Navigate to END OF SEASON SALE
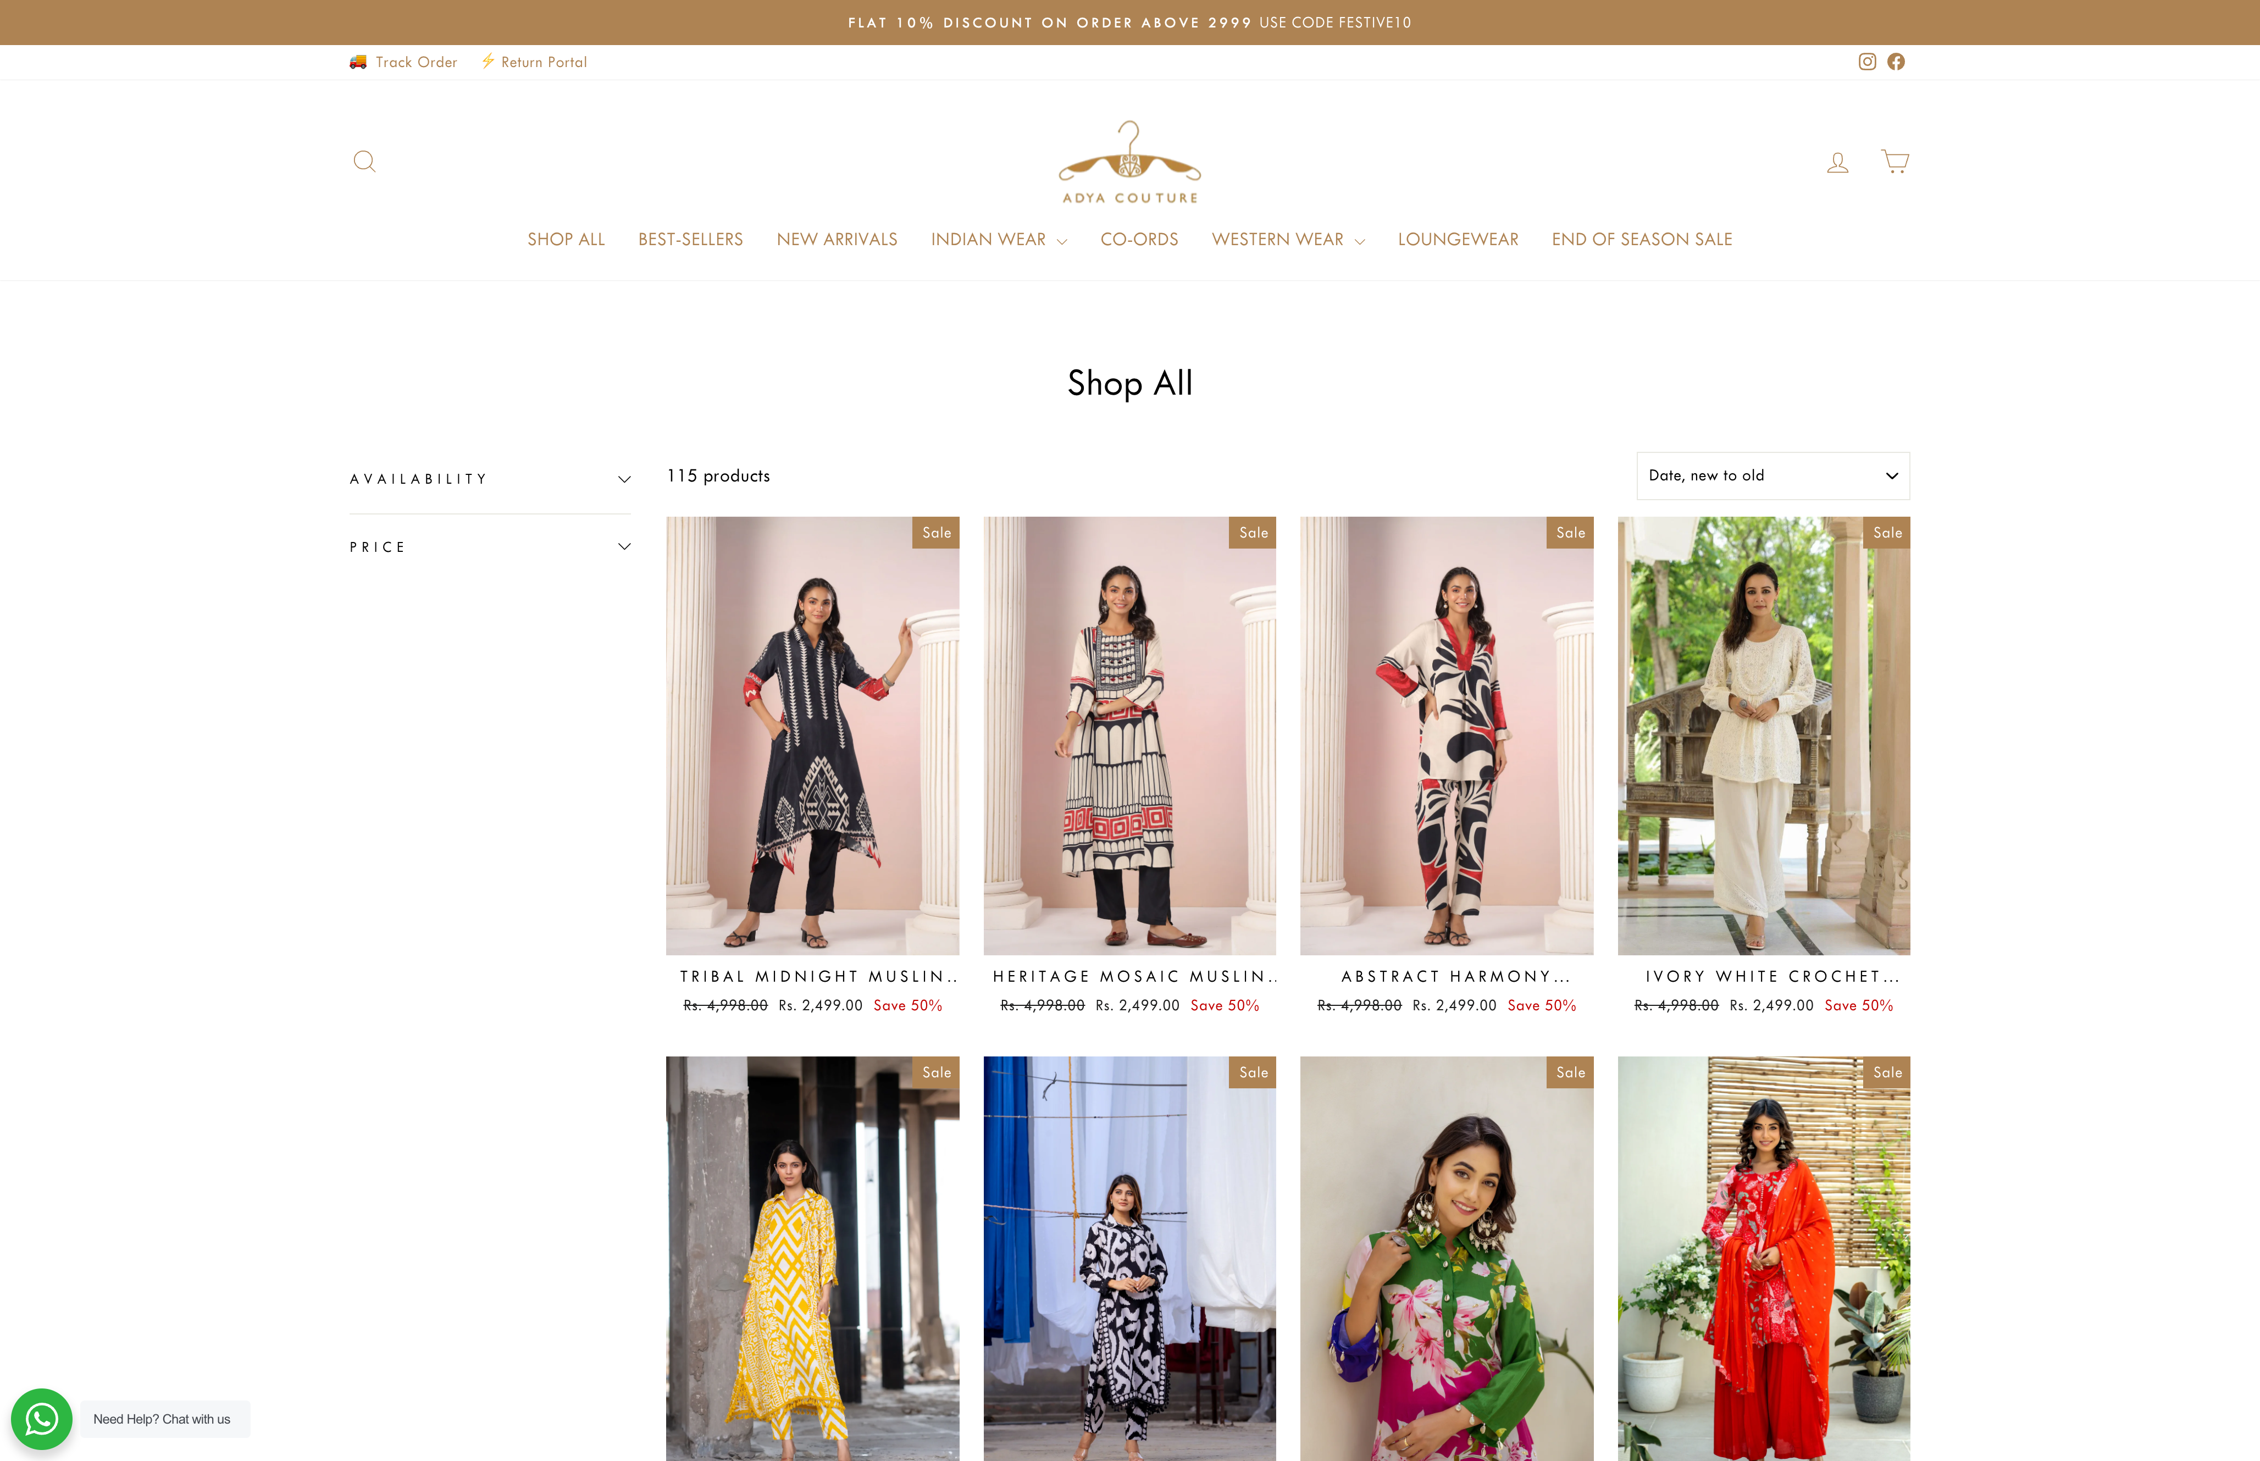 pyautogui.click(x=1642, y=240)
